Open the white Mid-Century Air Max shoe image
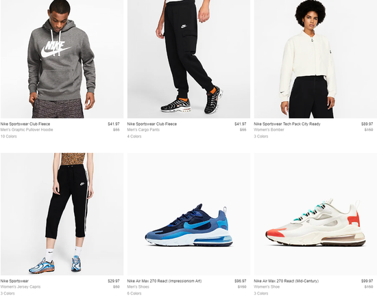This screenshot has width=377, height=296. (315, 214)
